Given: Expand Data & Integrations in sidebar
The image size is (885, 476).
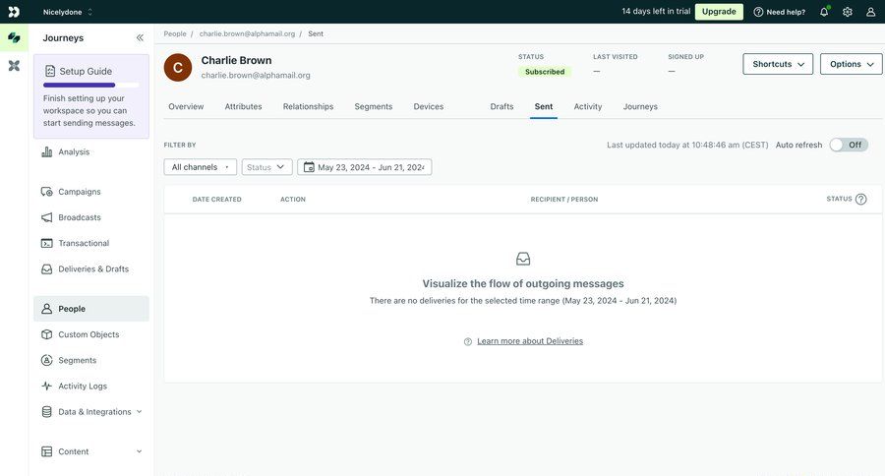Looking at the screenshot, I should (93, 412).
